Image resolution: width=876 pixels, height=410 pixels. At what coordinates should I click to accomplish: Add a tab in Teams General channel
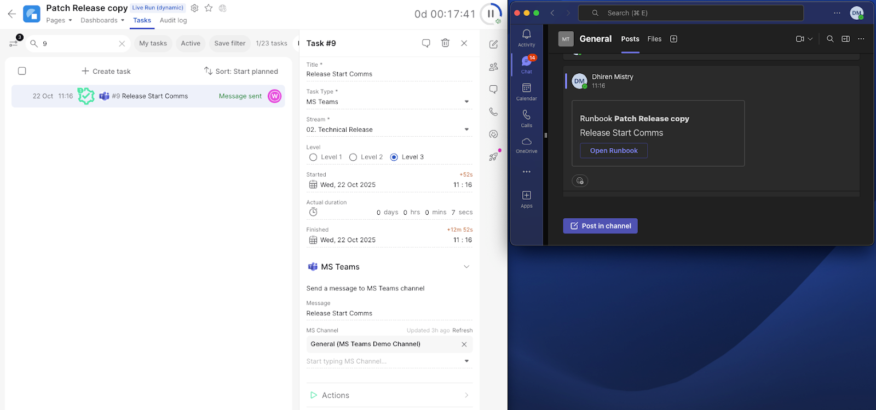[x=674, y=39]
